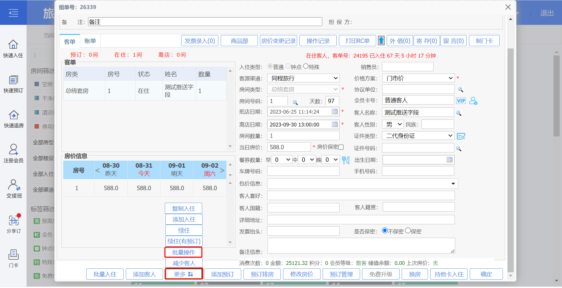
Task: Show previous dates in 房价信息 table
Action: (97, 170)
